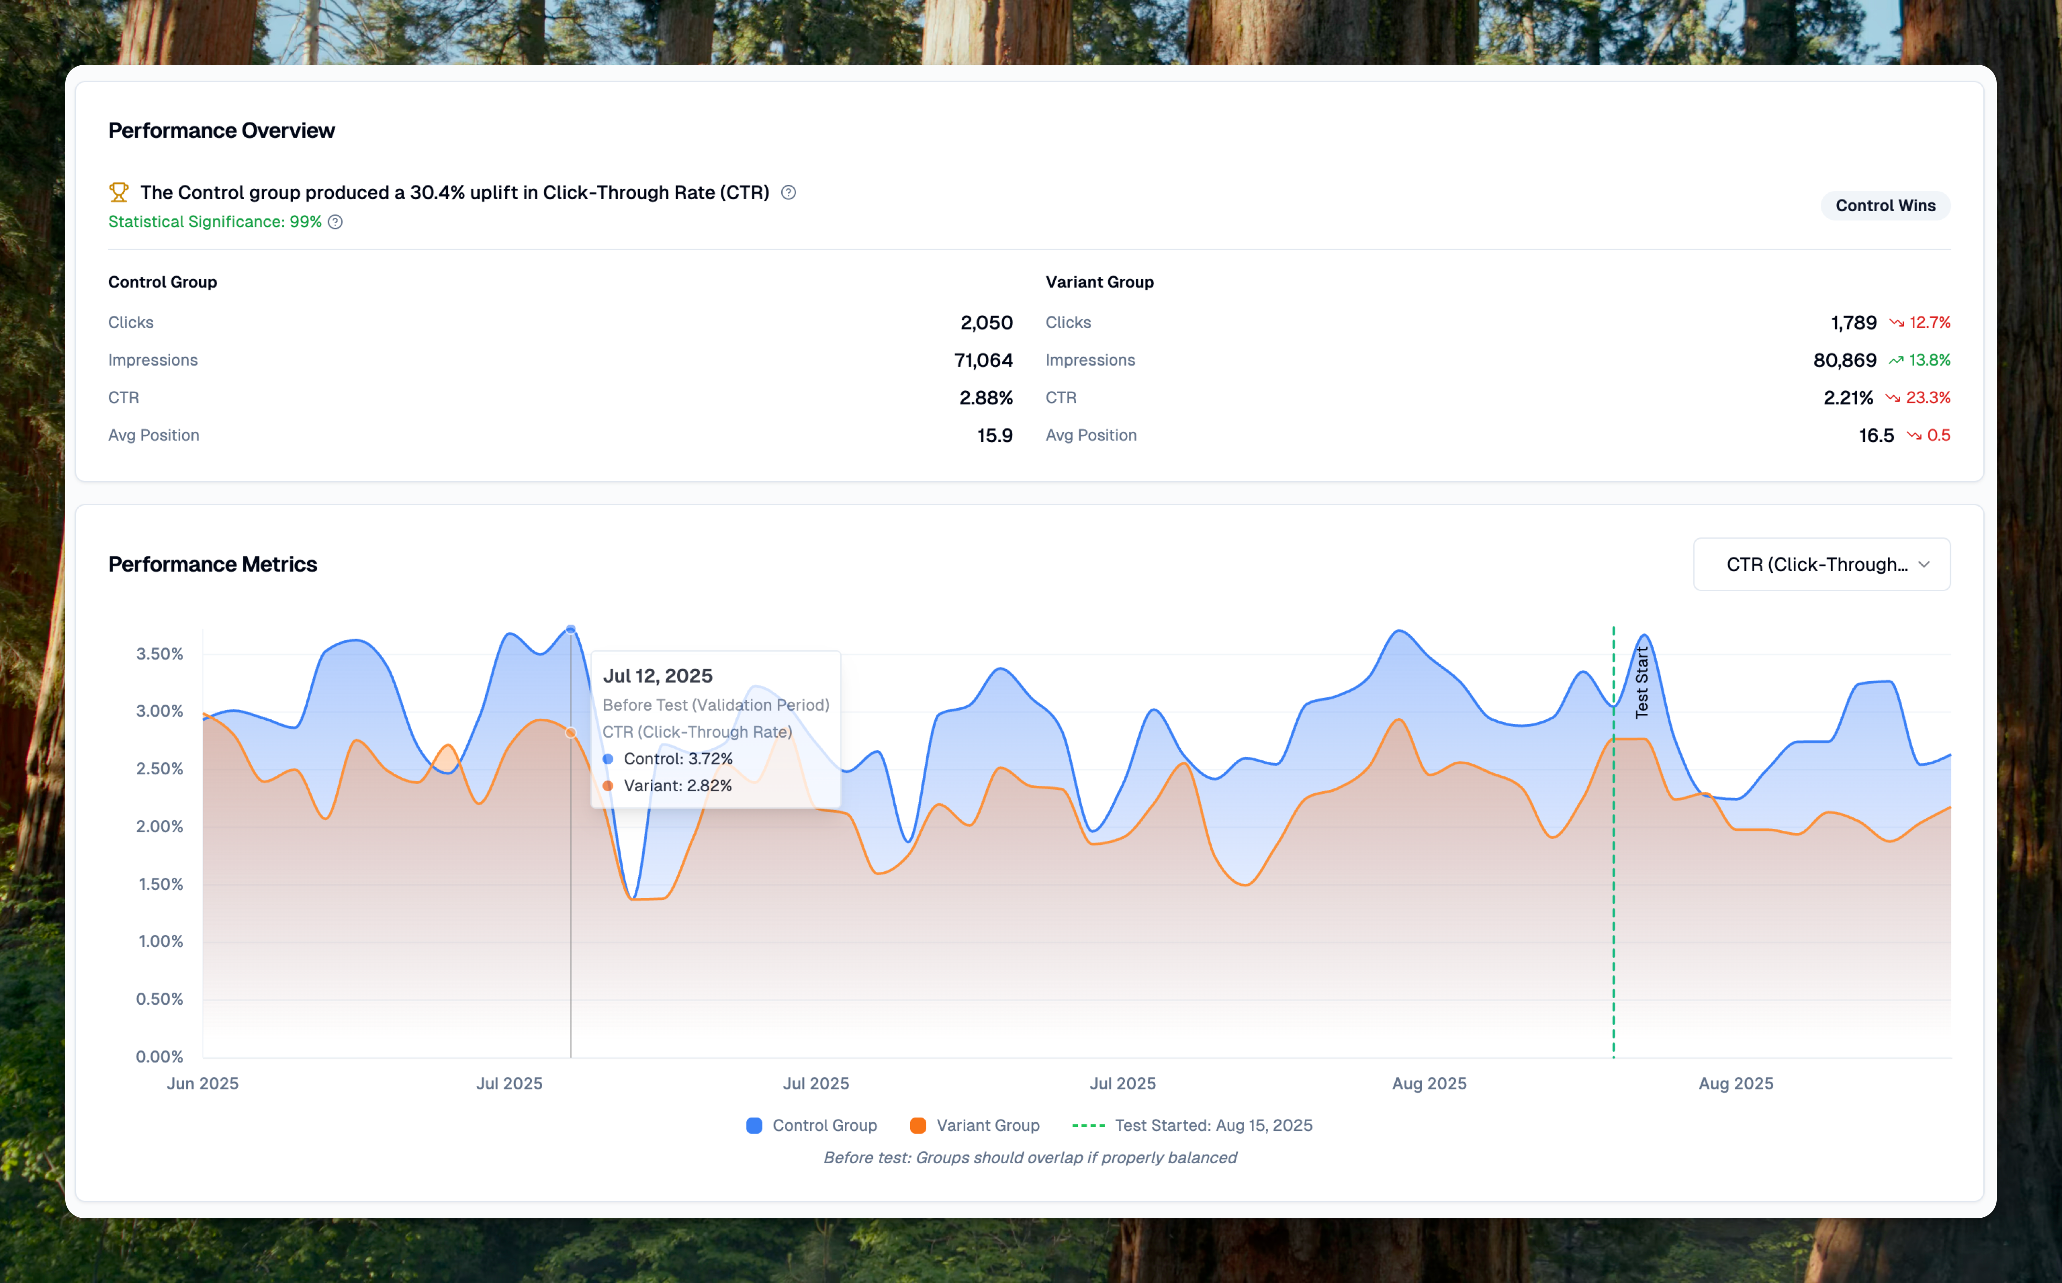Click the blue Control Group legend swatch

[754, 1125]
